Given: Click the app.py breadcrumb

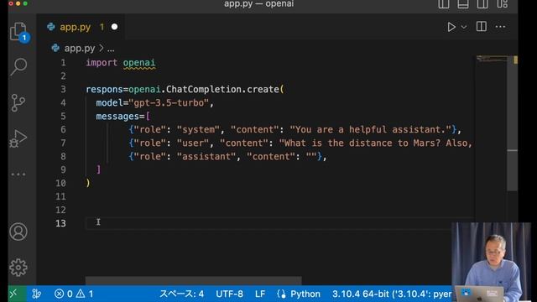Looking at the screenshot, I should point(80,49).
